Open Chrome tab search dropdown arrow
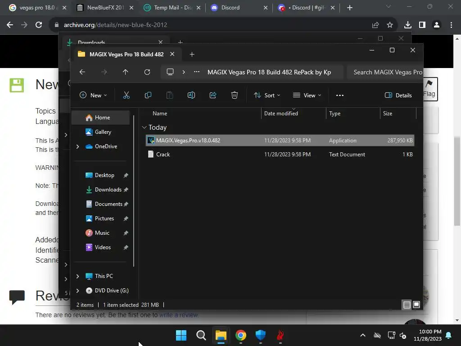 tap(389, 6)
